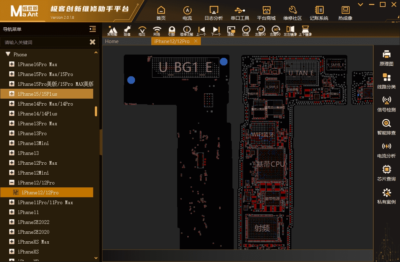
Task: Open the 热成像 thermal imaging tool
Action: point(345,13)
